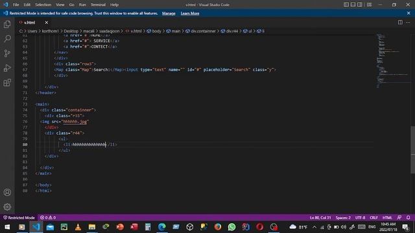415x233 pixels.
Task: Open the View menu
Action: tap(60, 5)
